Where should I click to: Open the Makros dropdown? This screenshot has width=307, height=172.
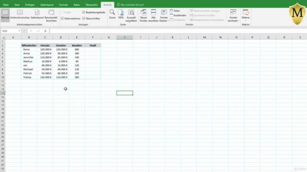pyautogui.click(x=246, y=15)
